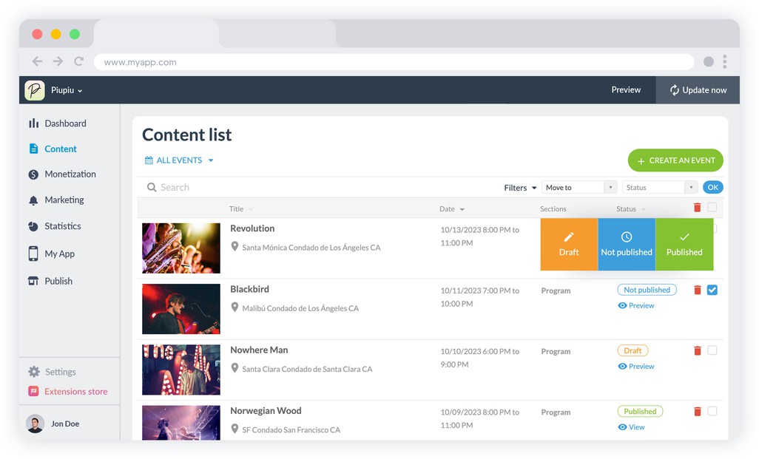Viewport: 759px width, 459px height.
Task: Click the My App phone icon
Action: [x=33, y=254]
